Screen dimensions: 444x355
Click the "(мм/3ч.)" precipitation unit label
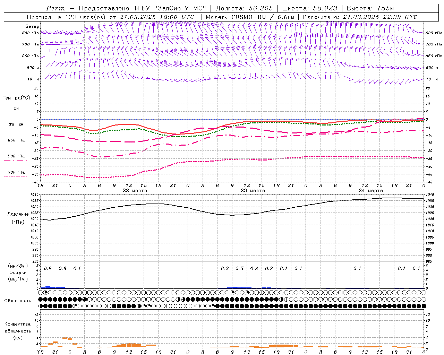point(18,266)
